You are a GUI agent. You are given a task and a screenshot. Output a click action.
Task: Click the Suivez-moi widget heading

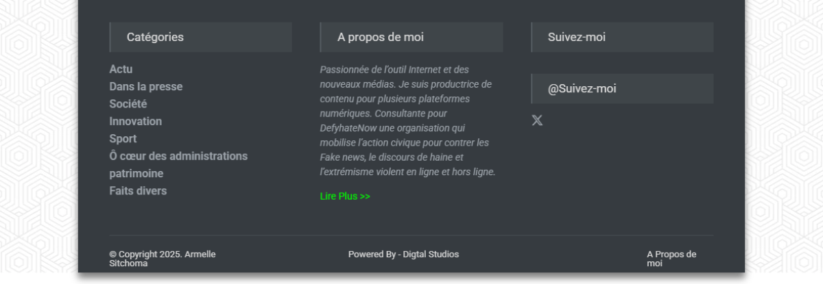622,37
